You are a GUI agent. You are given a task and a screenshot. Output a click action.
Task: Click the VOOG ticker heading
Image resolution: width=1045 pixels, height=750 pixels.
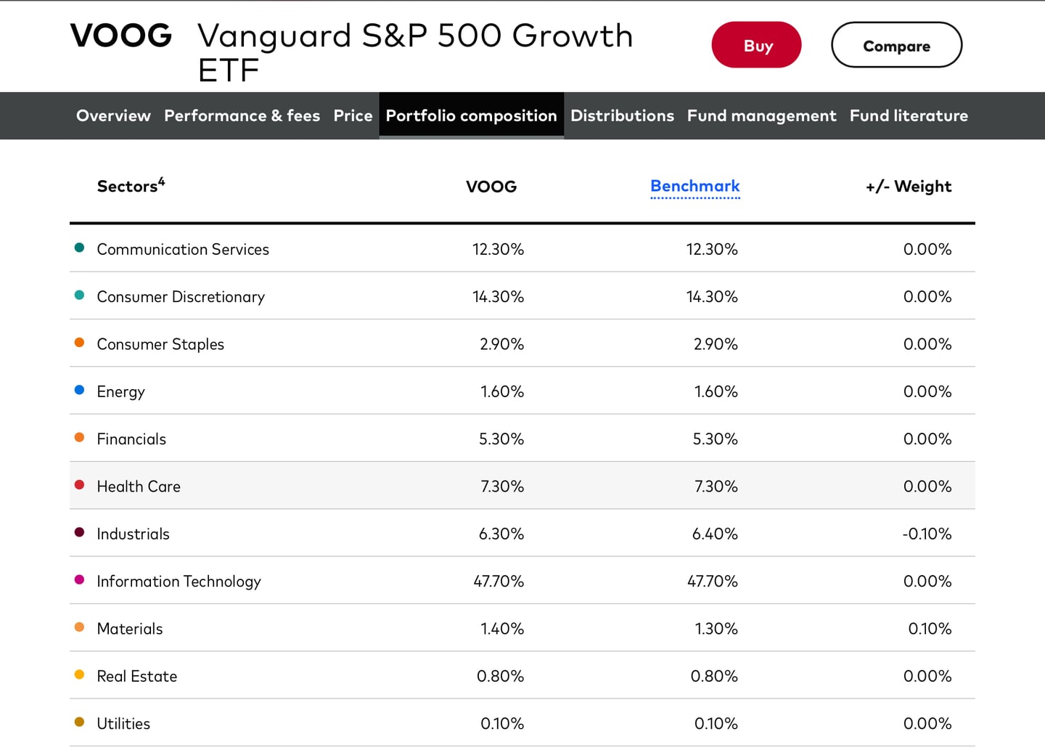120,35
